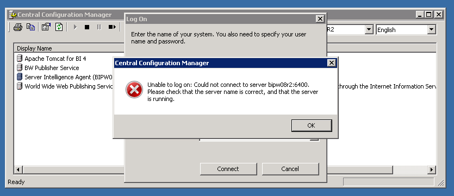
Task: Close the Log On dialog
Action: 320,19
